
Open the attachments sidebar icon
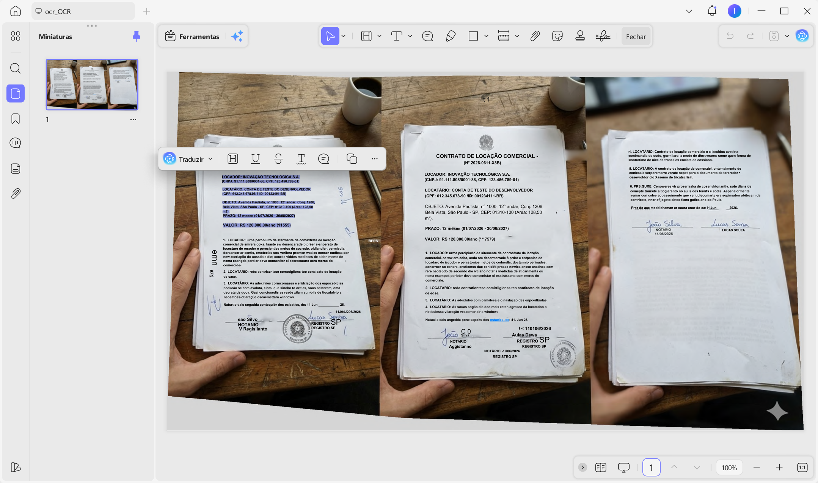coord(16,194)
